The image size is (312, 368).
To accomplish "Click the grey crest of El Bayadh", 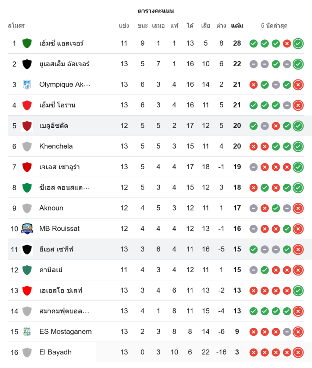I will point(27,353).
